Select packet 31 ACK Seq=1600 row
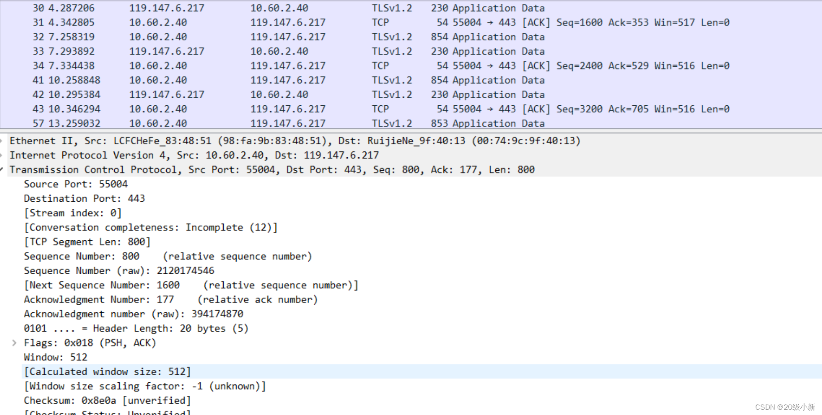 411,22
